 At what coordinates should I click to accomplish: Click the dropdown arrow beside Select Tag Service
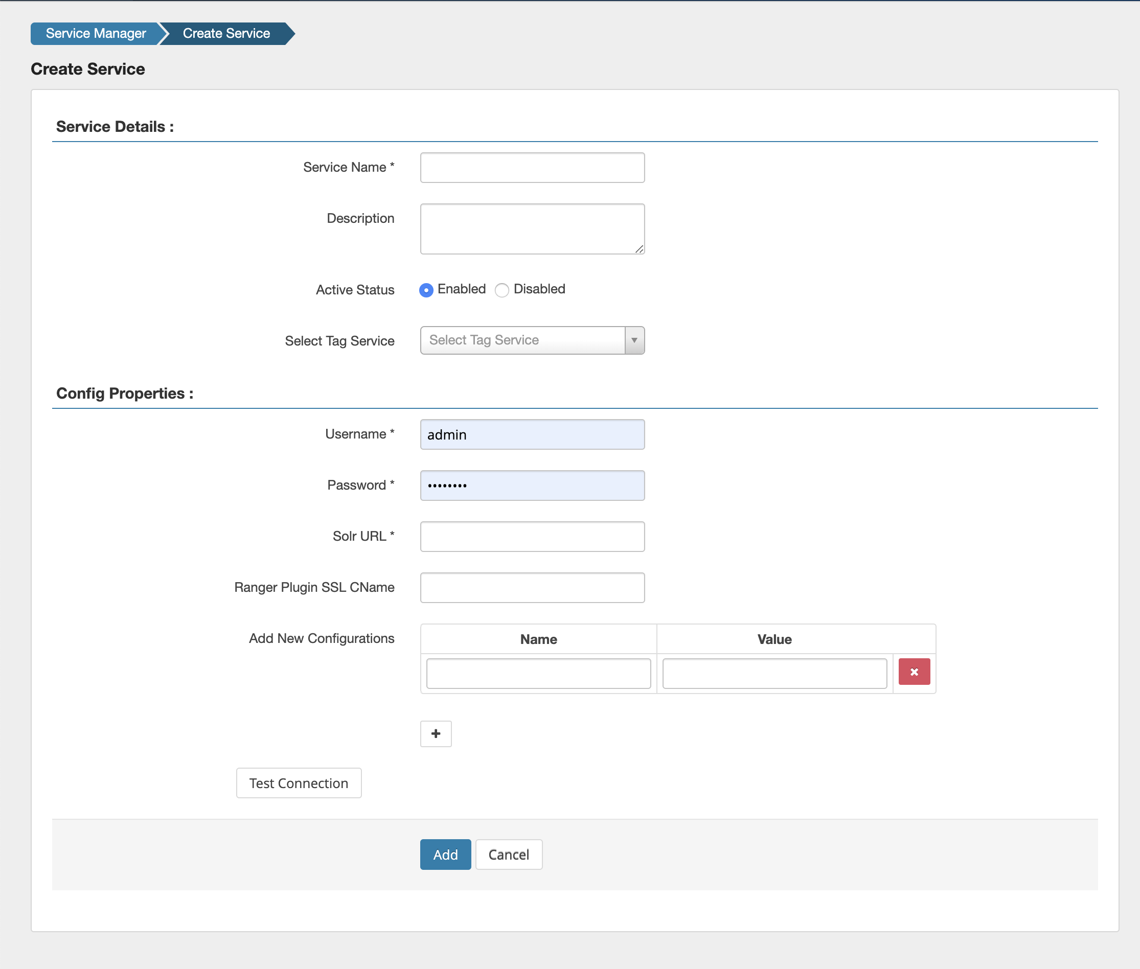[634, 340]
